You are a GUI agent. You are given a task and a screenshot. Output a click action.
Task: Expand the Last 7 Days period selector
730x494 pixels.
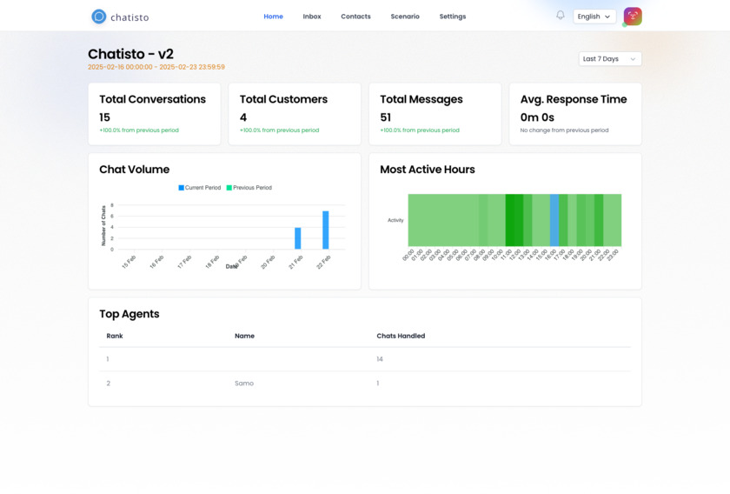click(609, 59)
